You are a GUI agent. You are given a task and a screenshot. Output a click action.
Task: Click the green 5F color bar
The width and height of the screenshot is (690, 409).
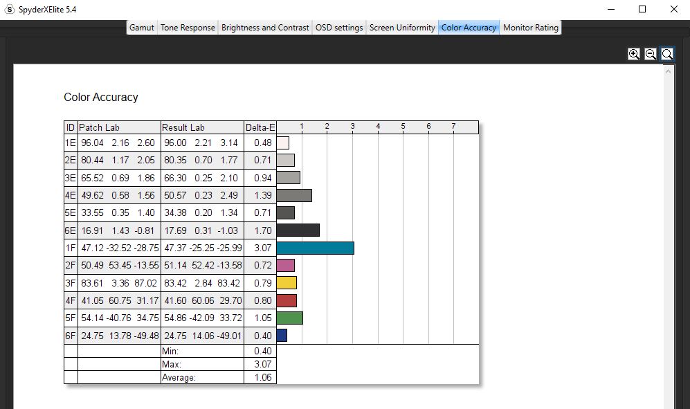tap(289, 318)
